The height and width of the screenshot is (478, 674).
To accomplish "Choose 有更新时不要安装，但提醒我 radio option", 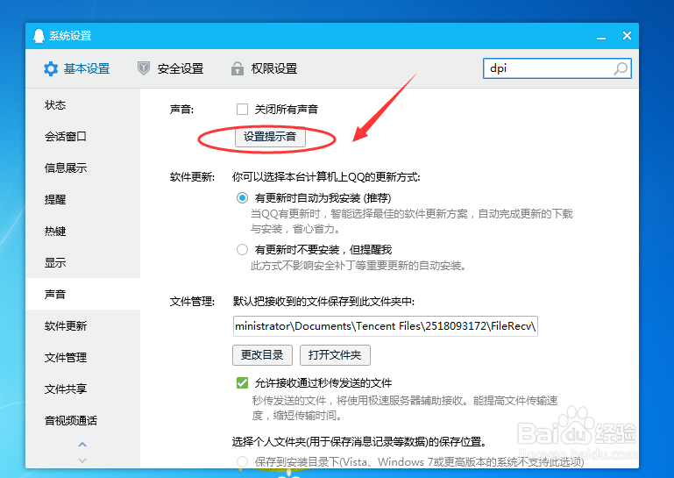I will pyautogui.click(x=242, y=250).
